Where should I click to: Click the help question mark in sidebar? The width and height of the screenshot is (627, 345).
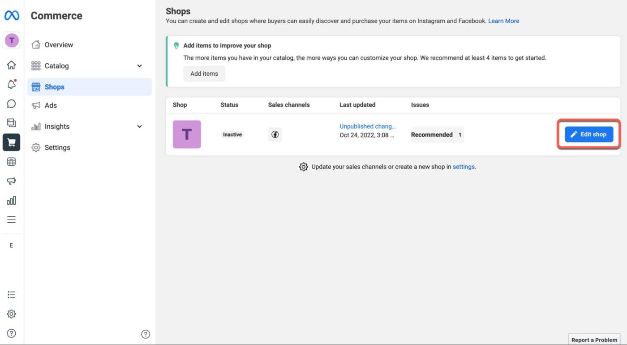click(x=146, y=334)
